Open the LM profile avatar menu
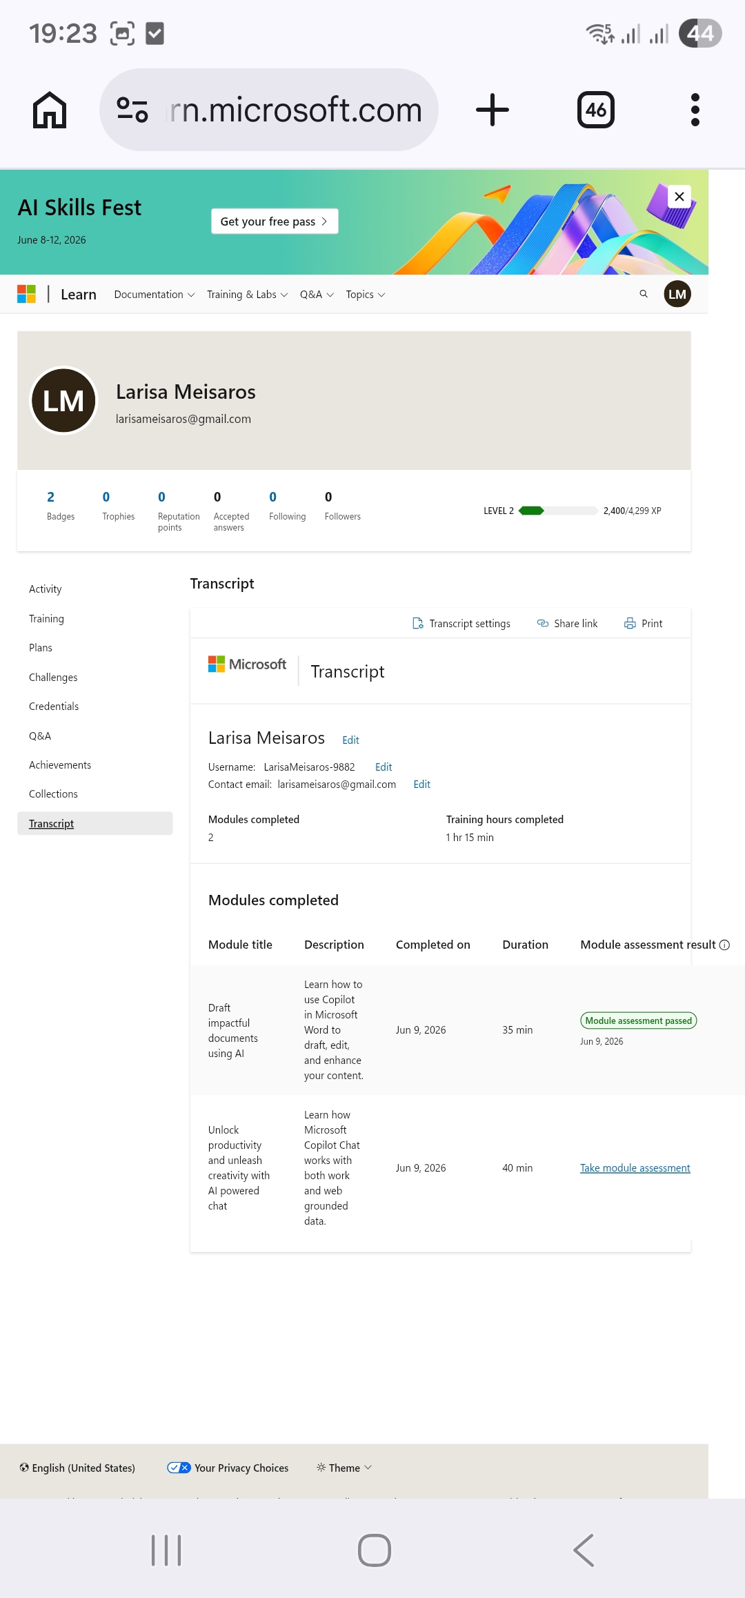 tap(677, 294)
